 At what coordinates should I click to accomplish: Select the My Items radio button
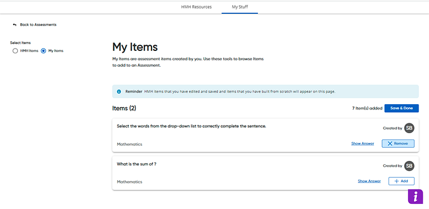(x=43, y=51)
